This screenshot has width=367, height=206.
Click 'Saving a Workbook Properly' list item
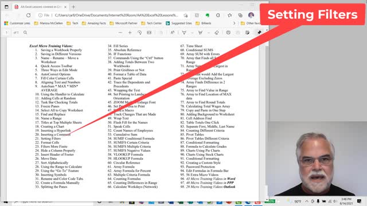click(x=61, y=50)
